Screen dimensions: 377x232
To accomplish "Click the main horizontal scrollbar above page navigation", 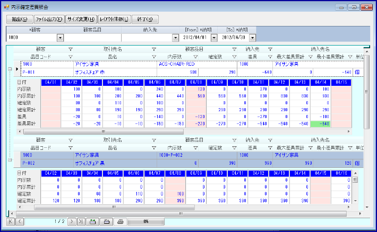I will pyautogui.click(x=181, y=213).
